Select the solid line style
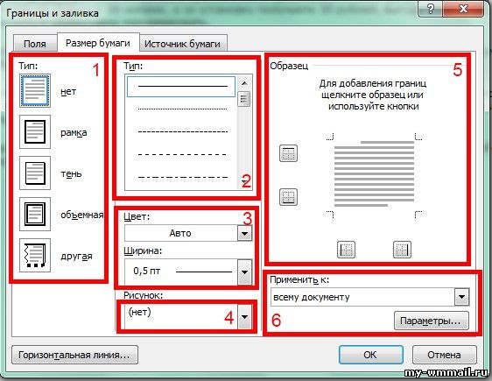Screen dimensions: 492x381 [181, 87]
